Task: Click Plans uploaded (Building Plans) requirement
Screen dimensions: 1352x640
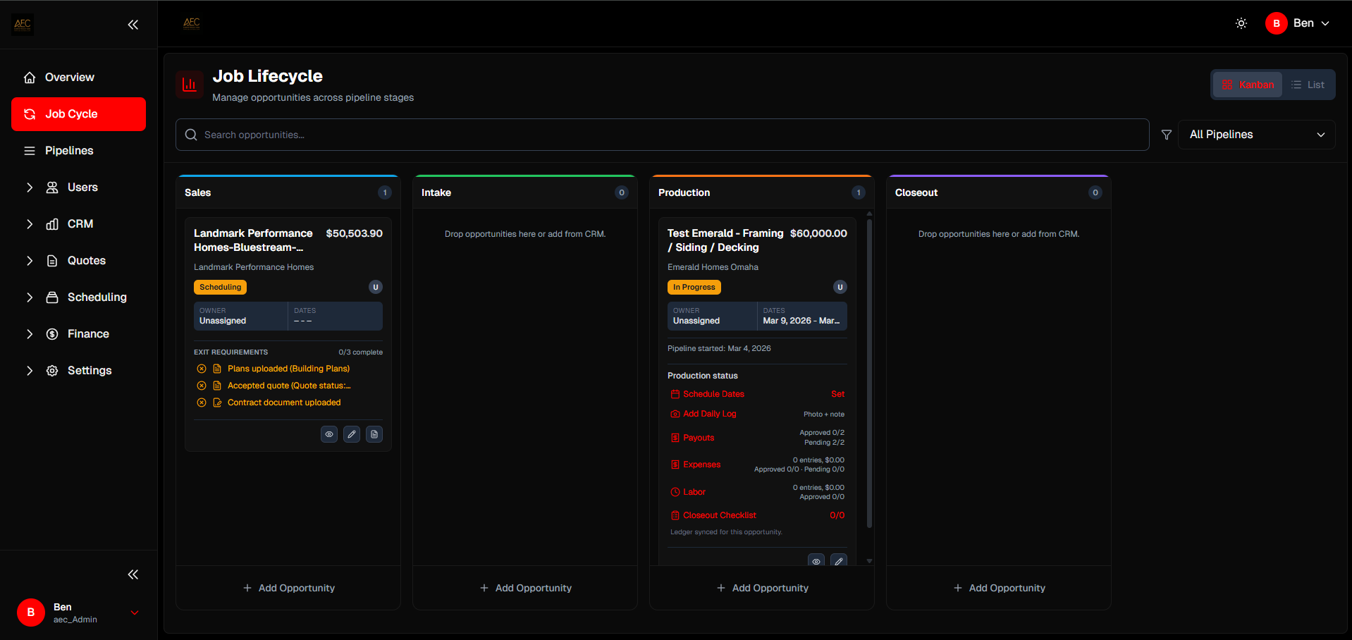Action: [x=288, y=369]
